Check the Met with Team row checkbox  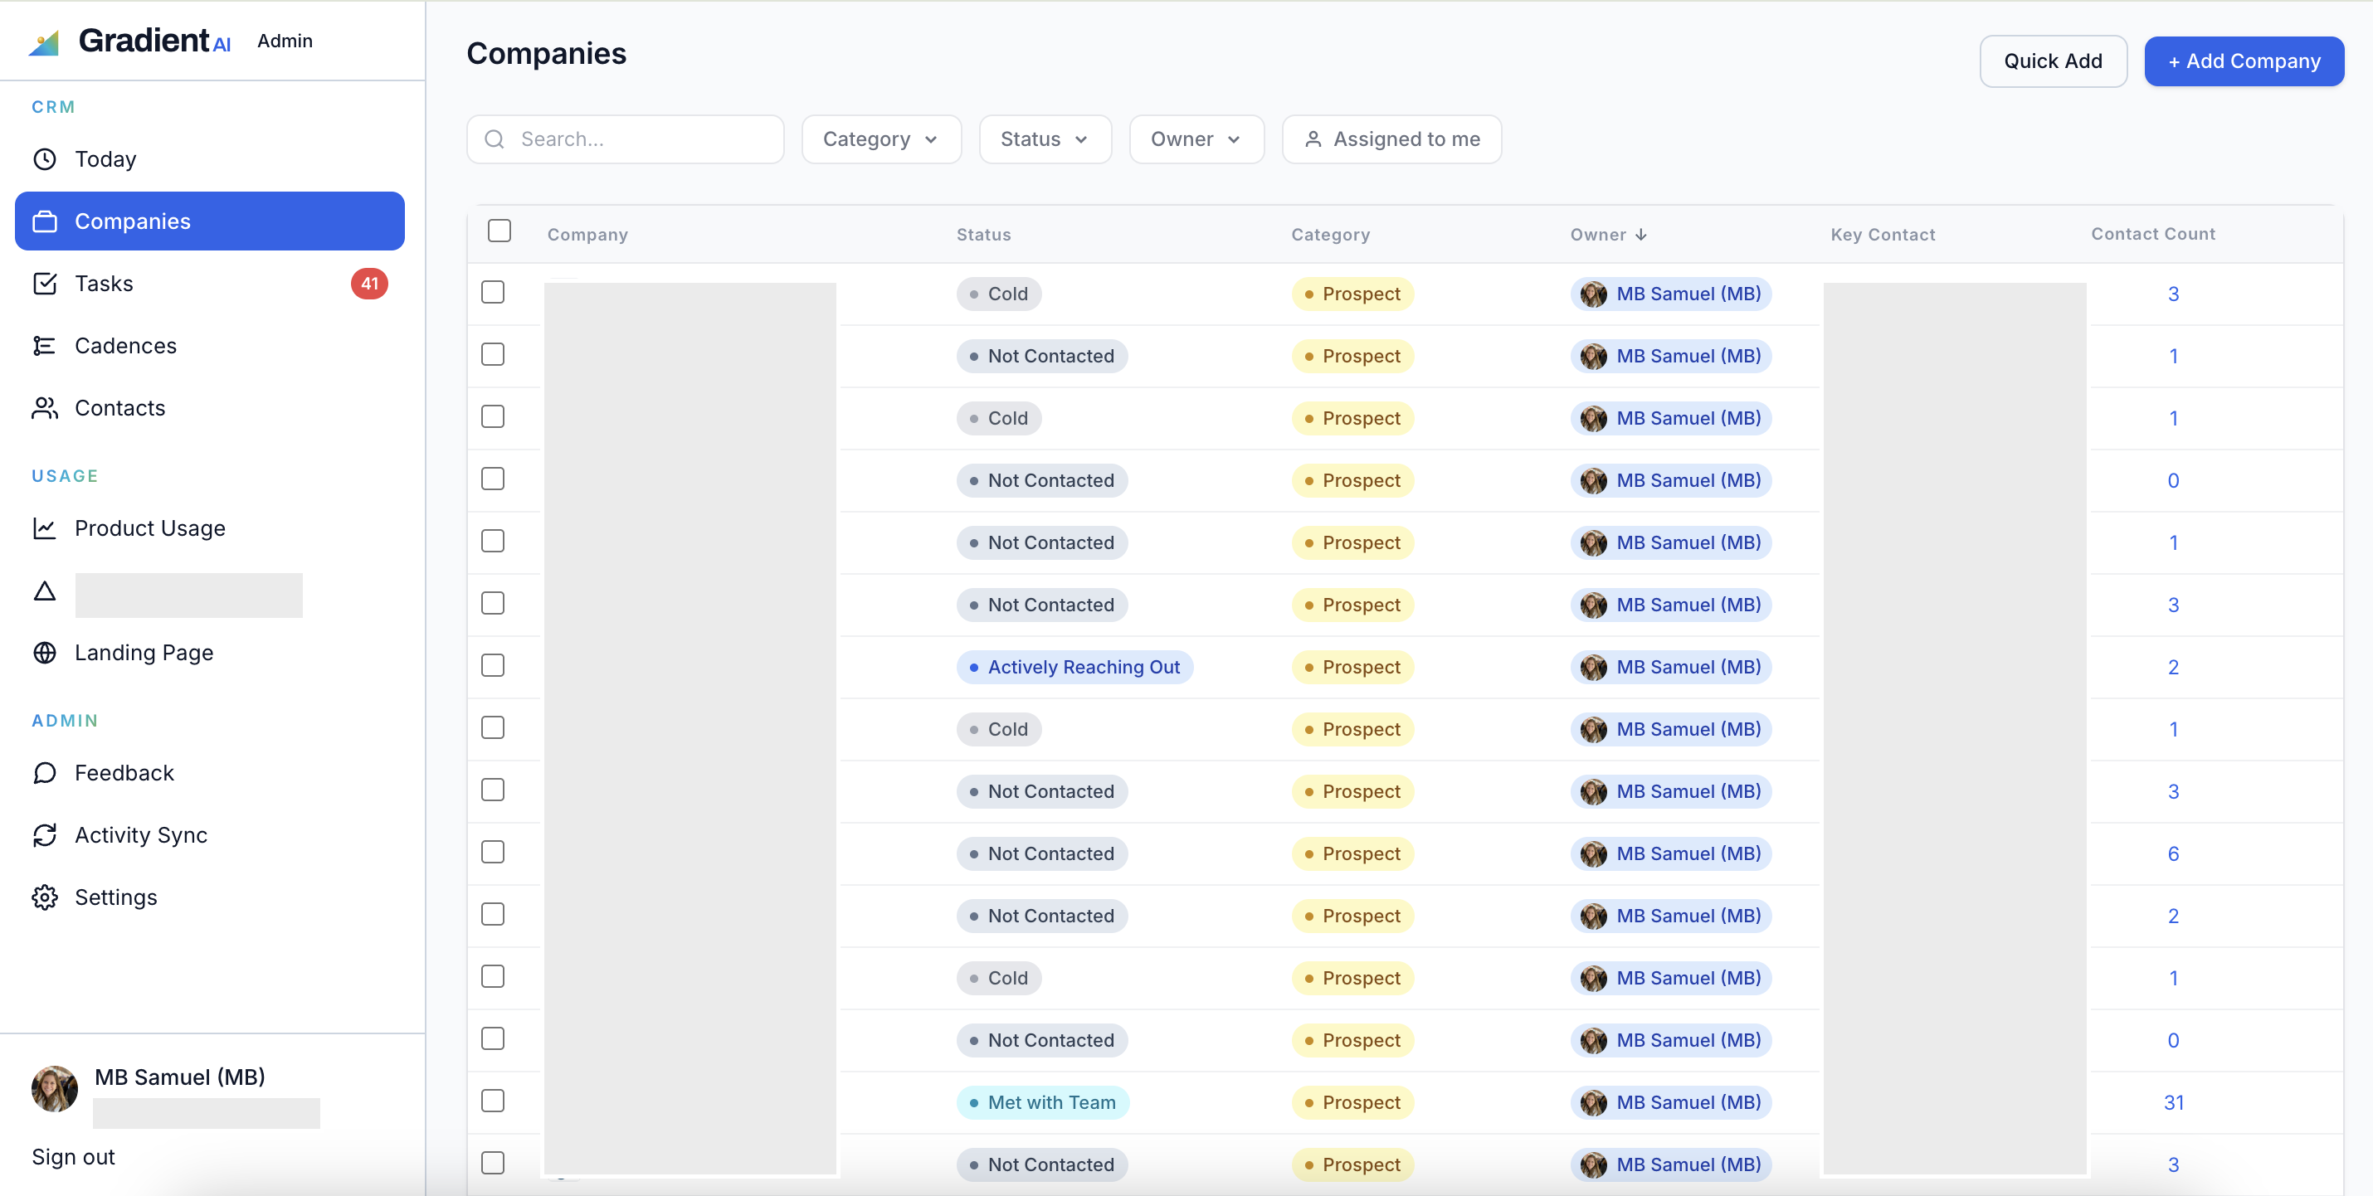pos(493,1101)
